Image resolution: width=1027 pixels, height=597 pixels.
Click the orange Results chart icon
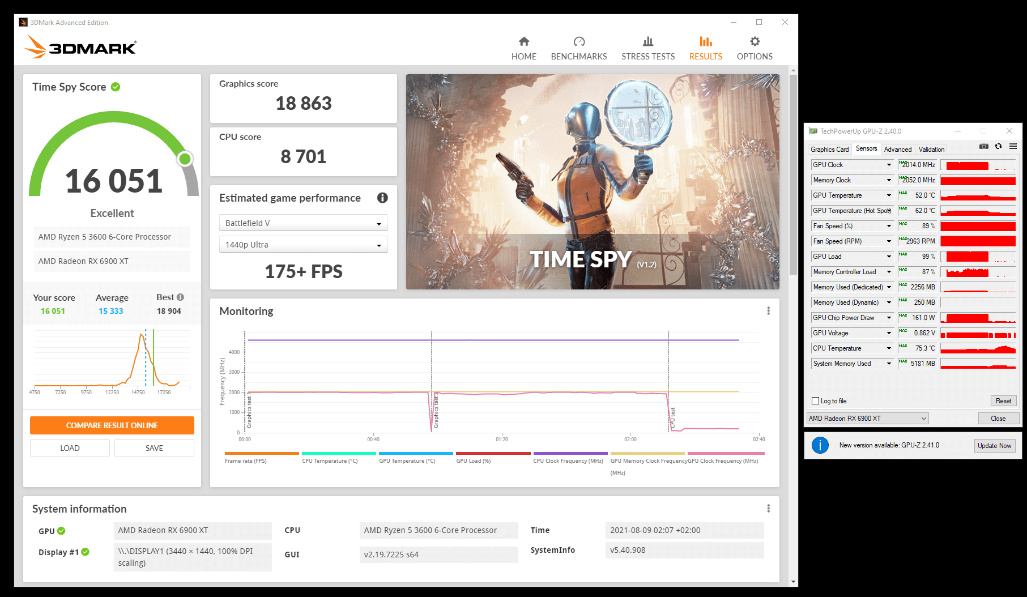coord(706,41)
